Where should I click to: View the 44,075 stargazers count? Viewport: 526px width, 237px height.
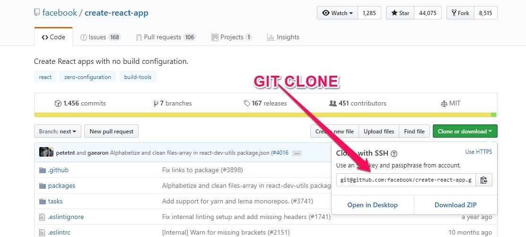click(x=428, y=13)
